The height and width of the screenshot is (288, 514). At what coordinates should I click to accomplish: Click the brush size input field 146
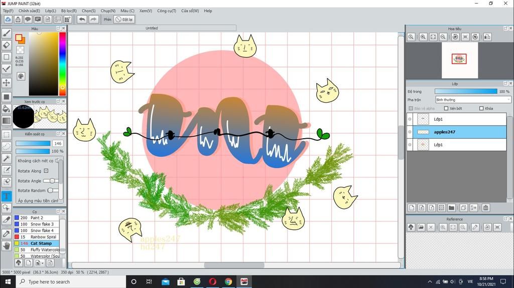click(x=58, y=143)
